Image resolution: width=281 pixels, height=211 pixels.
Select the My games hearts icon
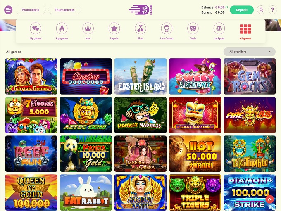tap(36, 28)
